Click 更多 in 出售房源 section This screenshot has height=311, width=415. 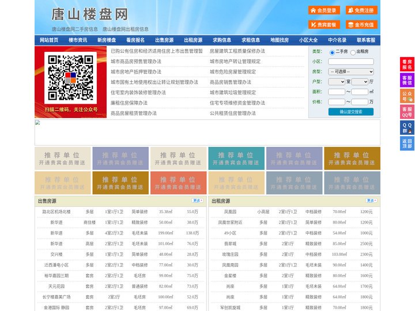tap(198, 200)
